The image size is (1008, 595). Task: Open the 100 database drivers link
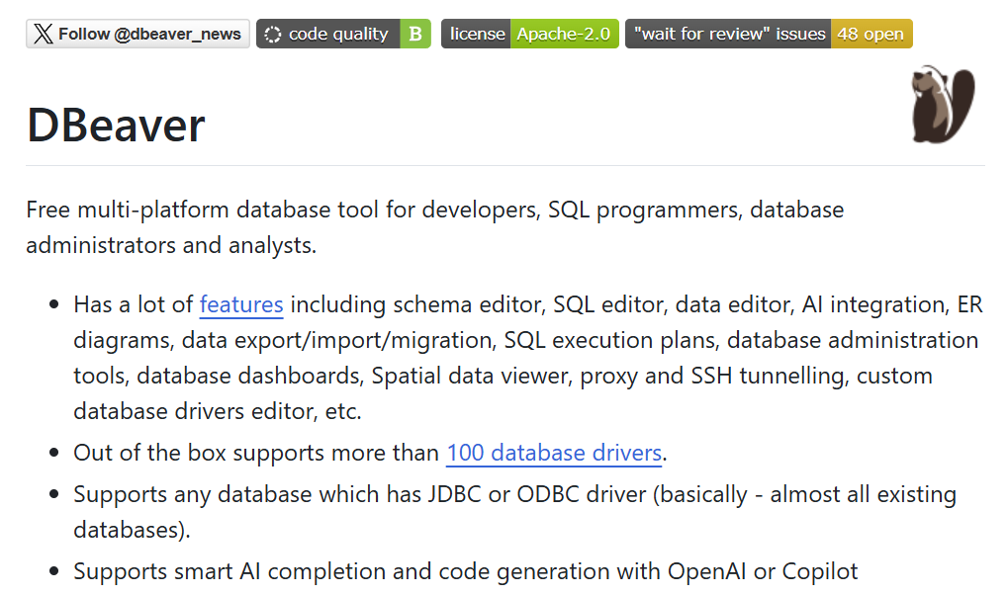554,453
